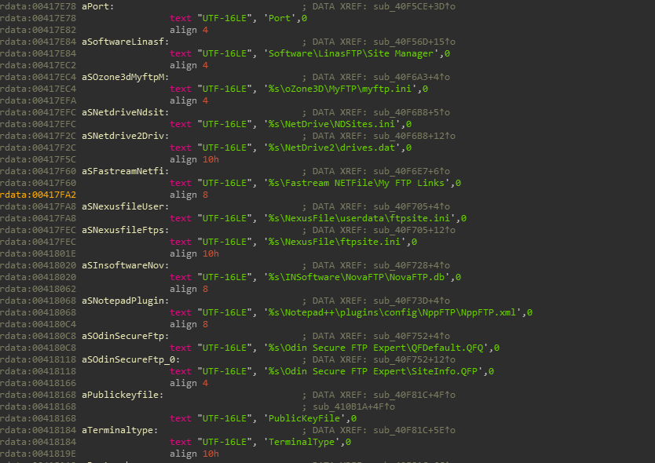Viewport: 655px width, 463px height.
Task: Select '%s\oZone3D\MyFTP\myftp.ini' string
Action: (x=340, y=89)
